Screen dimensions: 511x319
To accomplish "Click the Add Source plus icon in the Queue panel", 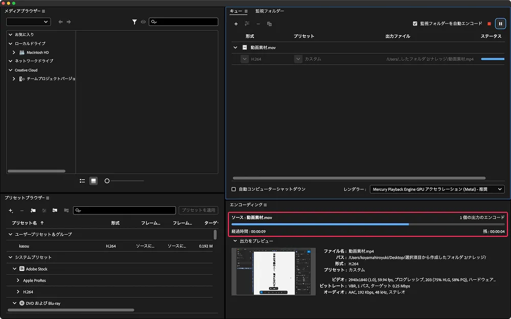I will pos(236,24).
